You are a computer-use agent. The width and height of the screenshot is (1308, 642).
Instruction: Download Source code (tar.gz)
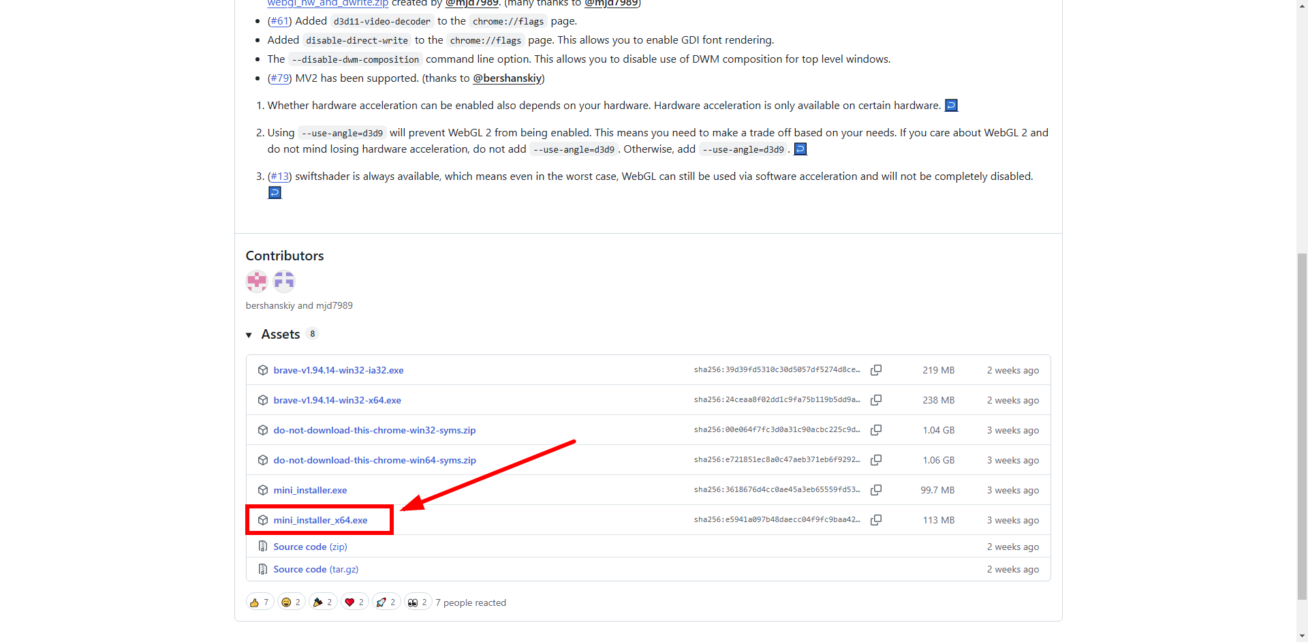click(x=315, y=569)
